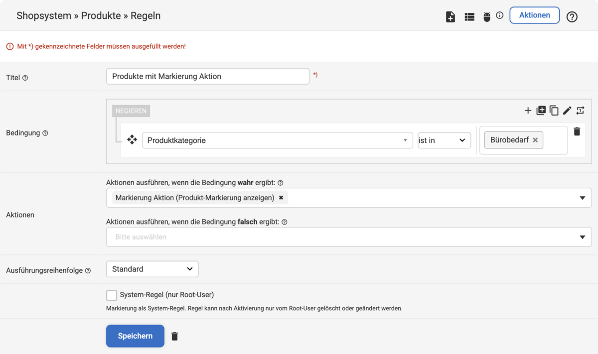Screen dimensions: 598x354
Task: Enable the System-Regel (nur Root-User) checkbox
Action: point(112,295)
